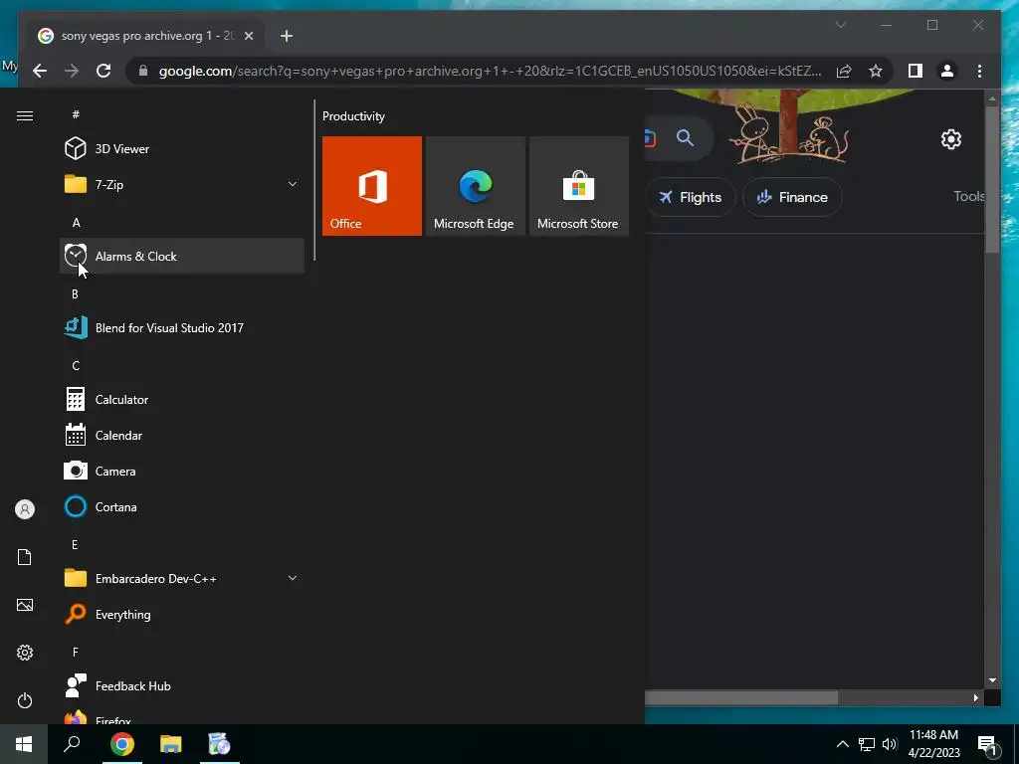Open Documents from the Start sidebar

tap(25, 557)
